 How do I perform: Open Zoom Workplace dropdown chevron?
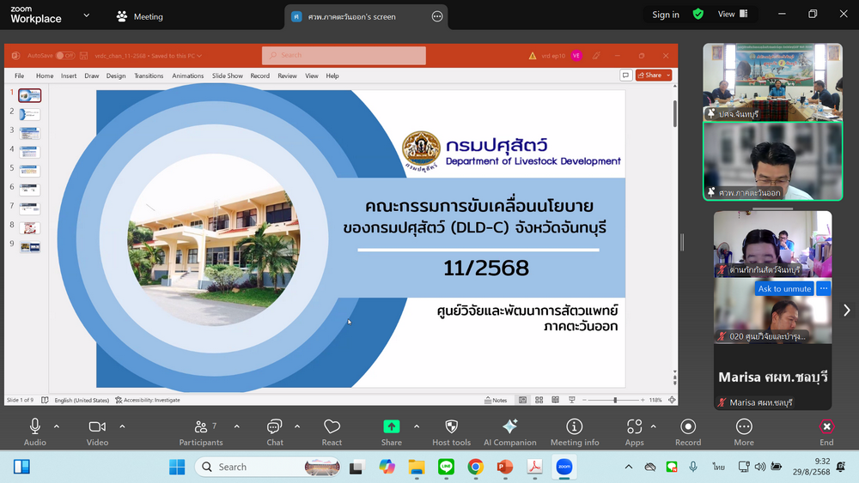pyautogui.click(x=86, y=15)
